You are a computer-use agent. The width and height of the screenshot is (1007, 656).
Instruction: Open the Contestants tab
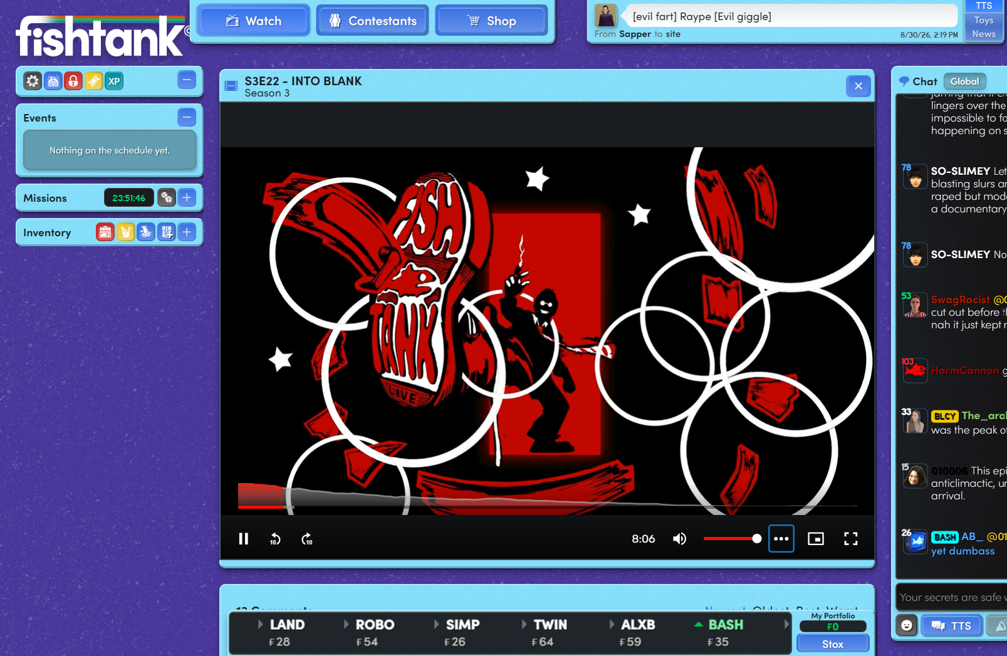pyautogui.click(x=373, y=21)
